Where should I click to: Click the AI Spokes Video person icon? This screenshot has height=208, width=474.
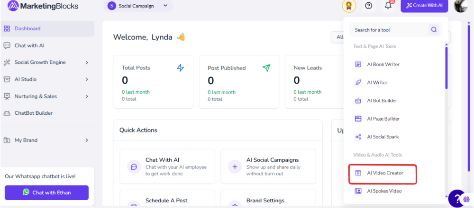[358, 191]
